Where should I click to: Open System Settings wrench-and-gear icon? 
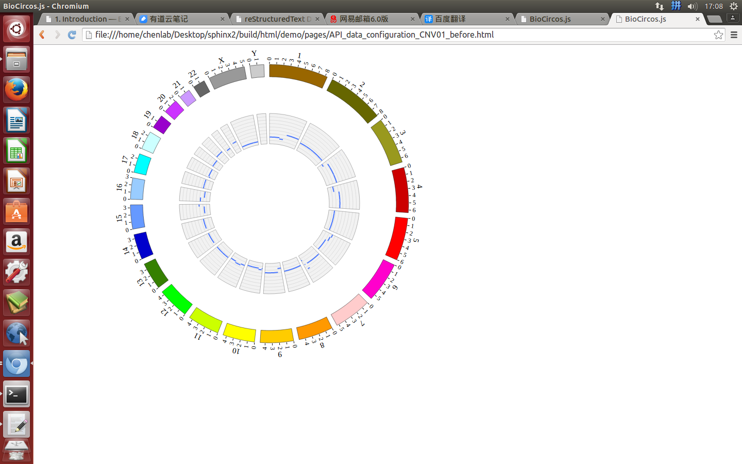[16, 272]
